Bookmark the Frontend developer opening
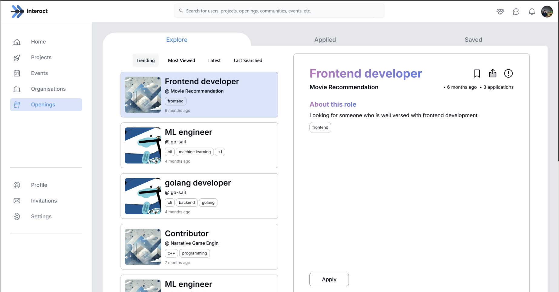This screenshot has width=559, height=292. (x=477, y=73)
